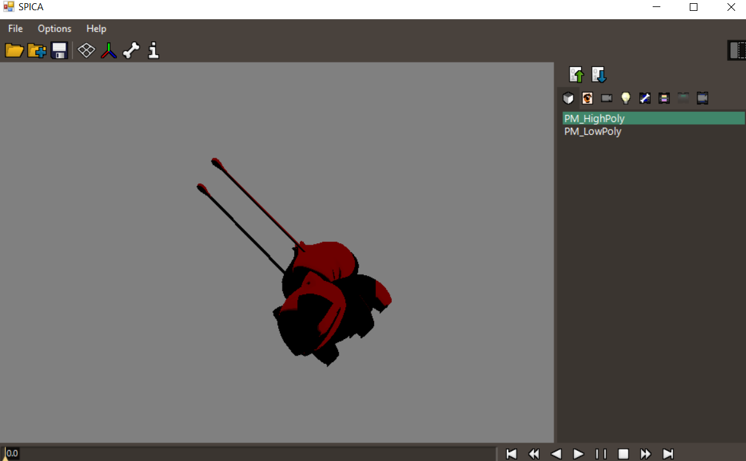
Task: Merge files using the folder-plus icon
Action: click(36, 50)
